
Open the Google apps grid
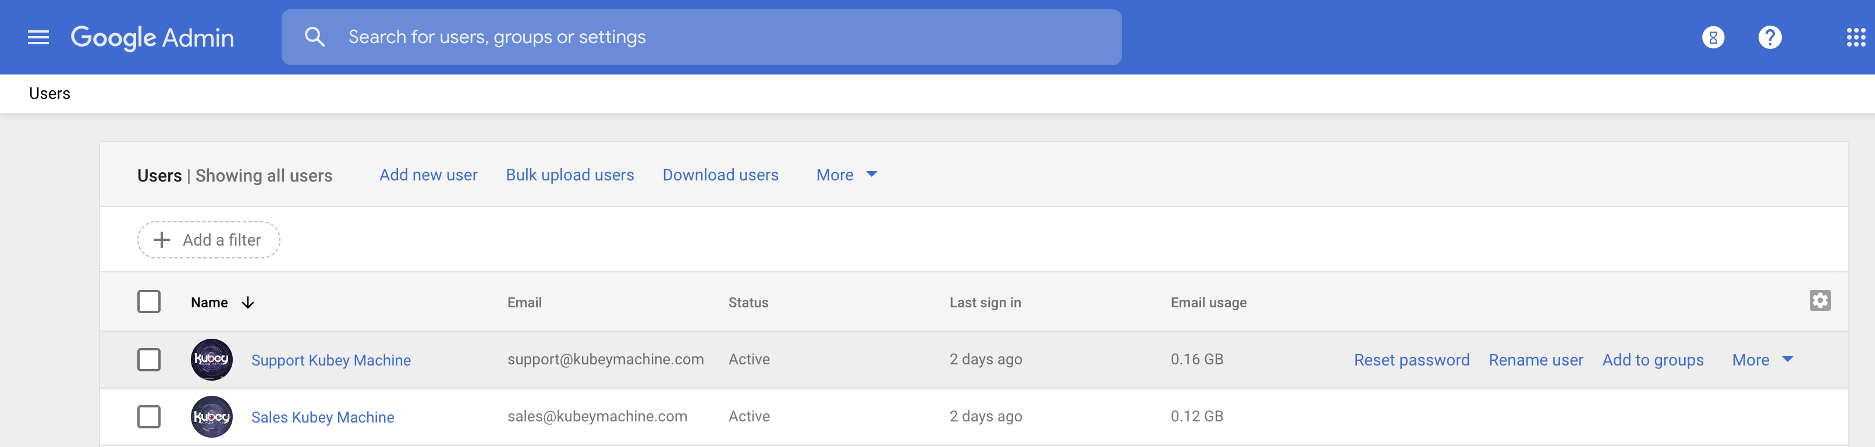pyautogui.click(x=1855, y=37)
